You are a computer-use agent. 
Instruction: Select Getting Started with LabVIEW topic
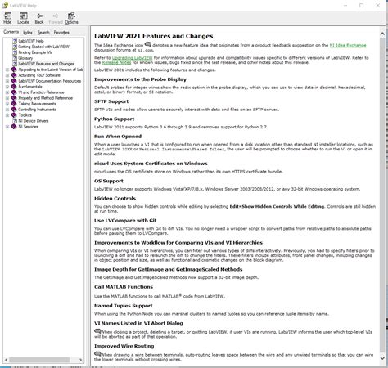(44, 47)
